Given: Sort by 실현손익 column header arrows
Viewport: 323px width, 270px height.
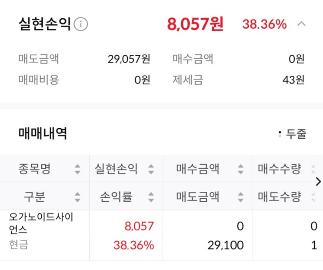Looking at the screenshot, I should tap(151, 169).
